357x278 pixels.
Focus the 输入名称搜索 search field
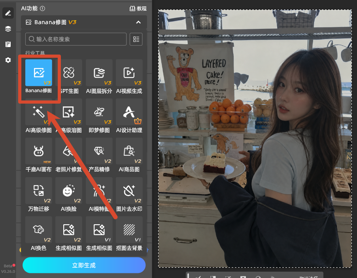pos(76,39)
